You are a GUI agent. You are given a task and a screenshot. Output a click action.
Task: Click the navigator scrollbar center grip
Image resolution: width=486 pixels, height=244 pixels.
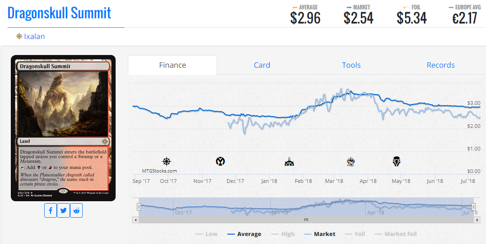tap(306, 220)
